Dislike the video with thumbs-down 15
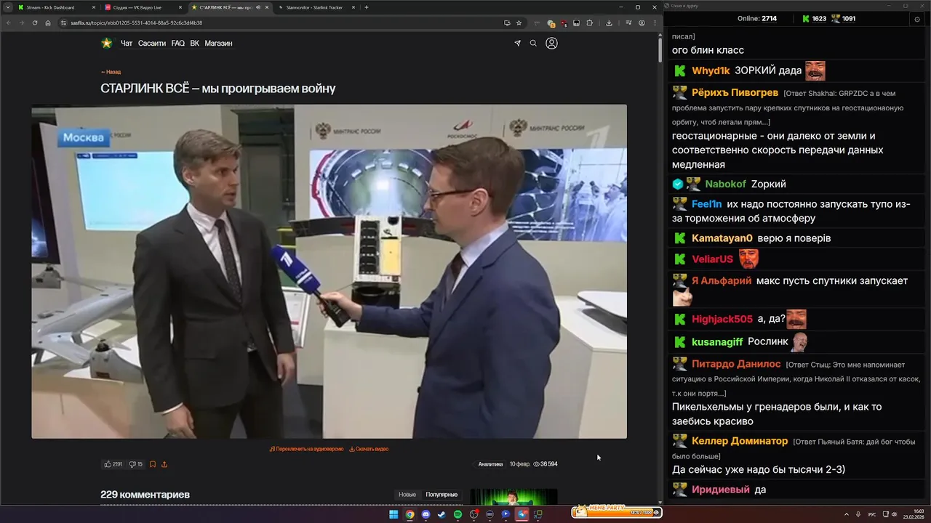The height and width of the screenshot is (523, 931). click(135, 464)
